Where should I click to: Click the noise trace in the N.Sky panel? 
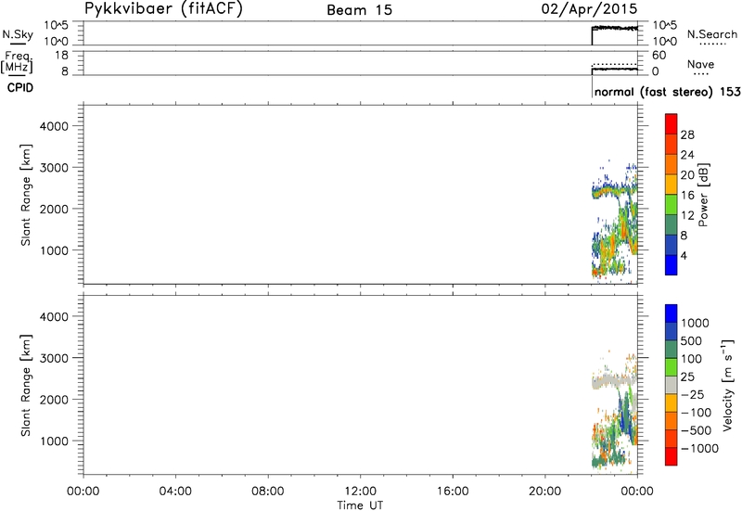pyautogui.click(x=615, y=28)
